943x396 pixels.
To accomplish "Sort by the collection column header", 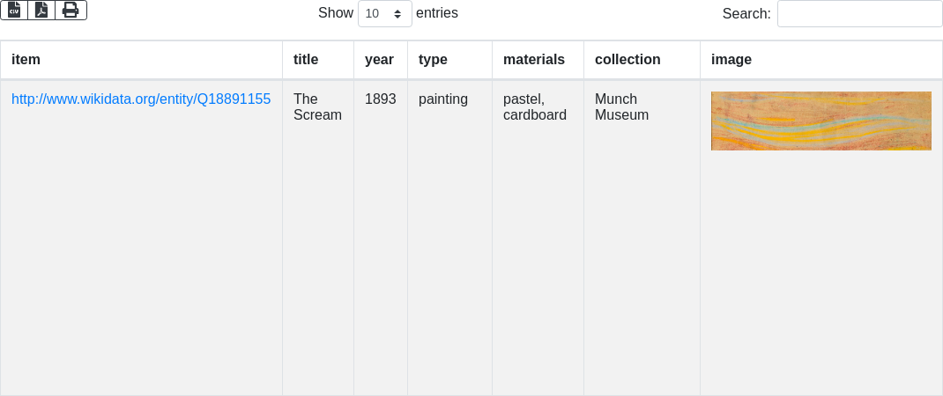I will 627,60.
